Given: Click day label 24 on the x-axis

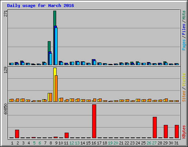Looking at the screenshot, I should pos(138,143).
